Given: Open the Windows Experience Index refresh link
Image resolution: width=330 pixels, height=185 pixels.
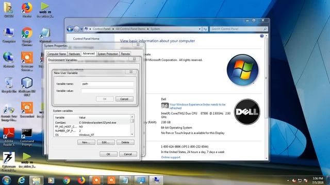Looking at the screenshot, I should [197, 106].
